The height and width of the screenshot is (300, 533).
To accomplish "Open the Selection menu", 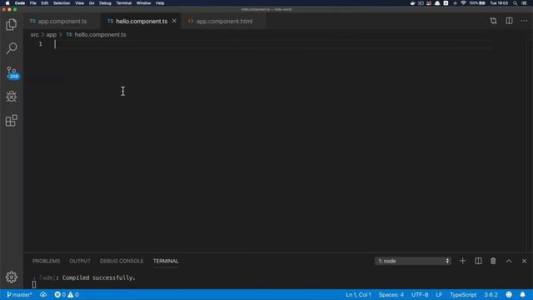I will point(62,3).
